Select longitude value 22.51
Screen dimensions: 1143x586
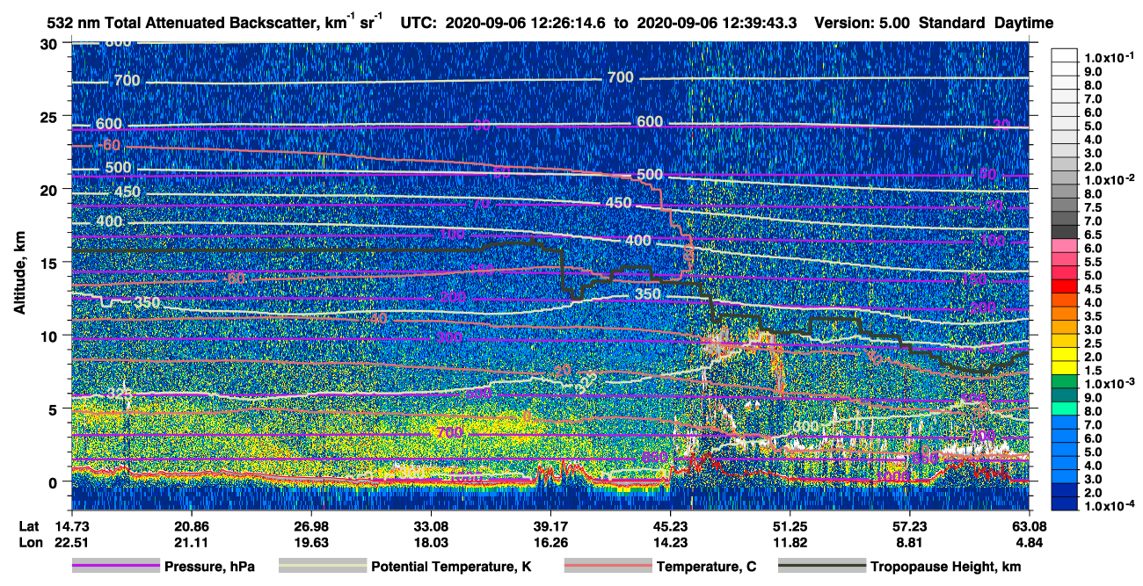click(x=71, y=543)
